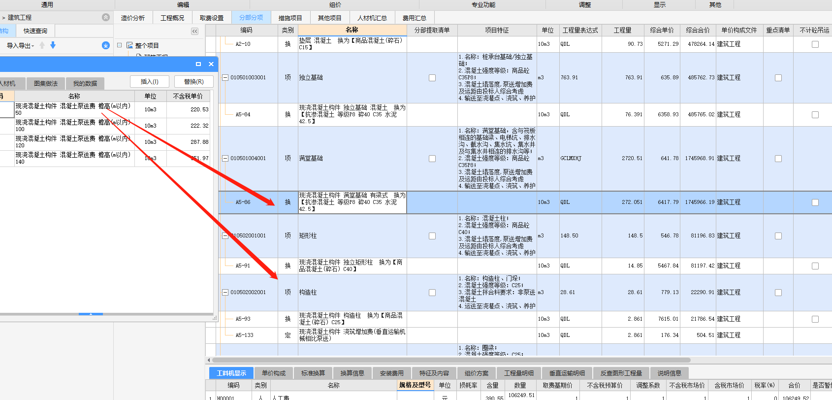832x400 pixels.
Task: Click the 插入(I) button
Action: (150, 81)
